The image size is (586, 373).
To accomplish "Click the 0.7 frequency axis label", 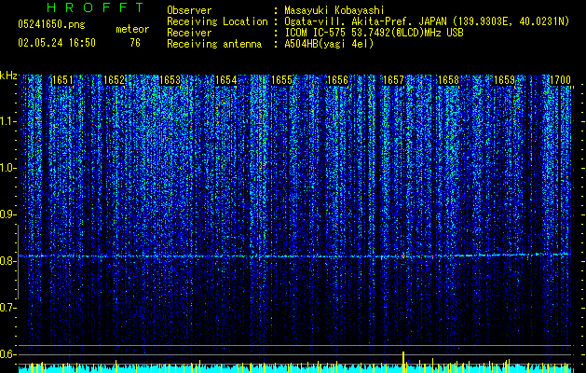I will (x=7, y=308).
